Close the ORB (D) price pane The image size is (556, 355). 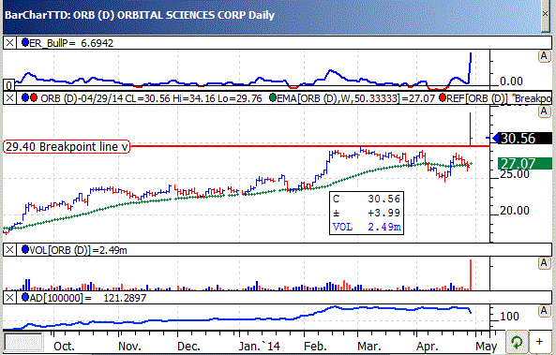[x=9, y=98]
